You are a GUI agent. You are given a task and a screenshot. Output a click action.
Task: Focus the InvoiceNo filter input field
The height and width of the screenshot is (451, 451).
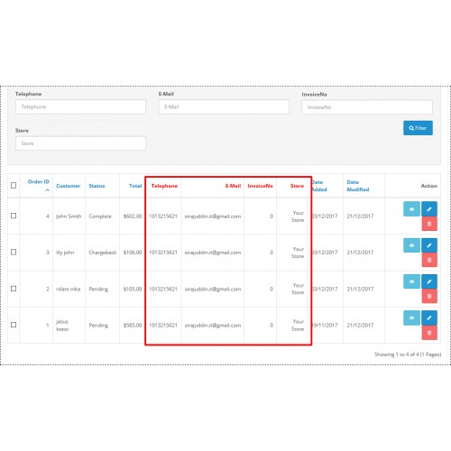367,107
